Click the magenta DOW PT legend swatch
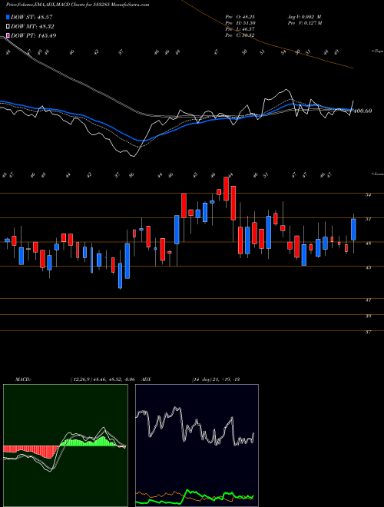Screen dimensions: 384x507 click(x=8, y=35)
